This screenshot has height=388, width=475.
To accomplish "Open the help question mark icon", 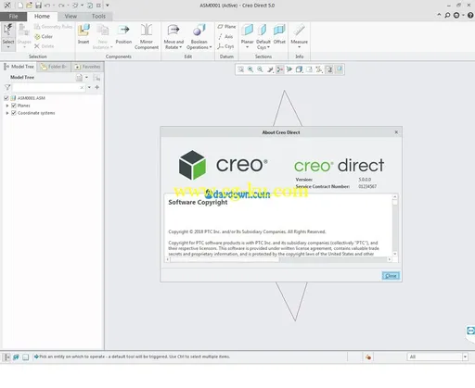I will [470, 15].
